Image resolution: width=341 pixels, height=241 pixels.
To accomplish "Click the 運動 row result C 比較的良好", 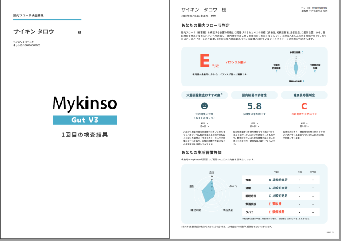I will click(x=278, y=188).
